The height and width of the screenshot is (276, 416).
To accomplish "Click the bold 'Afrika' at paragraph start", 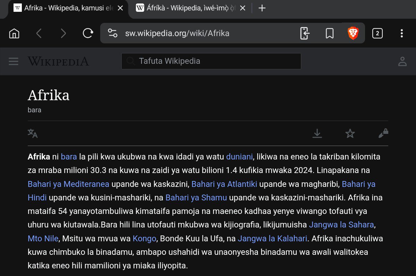I will 39,157.
